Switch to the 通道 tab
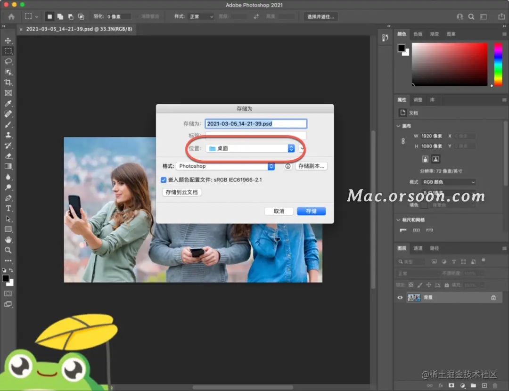 [x=418, y=249]
